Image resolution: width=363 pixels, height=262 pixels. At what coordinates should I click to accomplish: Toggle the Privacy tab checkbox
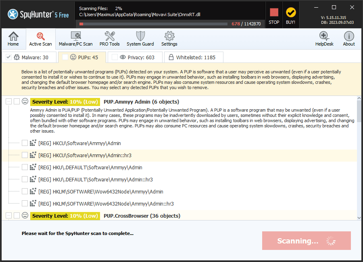[x=115, y=57]
